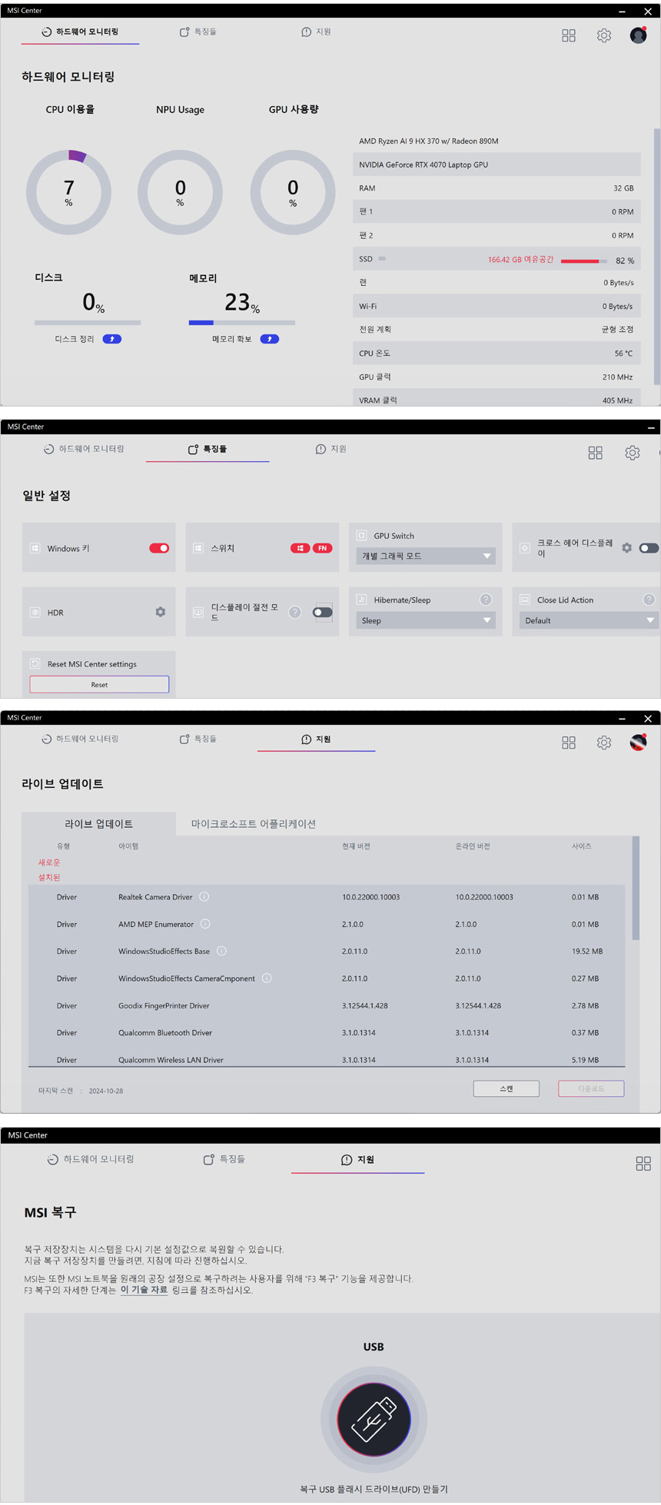This screenshot has width=661, height=1505.
Task: Select the 라이브 업데이트 sub-tab
Action: coord(98,823)
